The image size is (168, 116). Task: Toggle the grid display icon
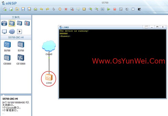pos(133,9)
